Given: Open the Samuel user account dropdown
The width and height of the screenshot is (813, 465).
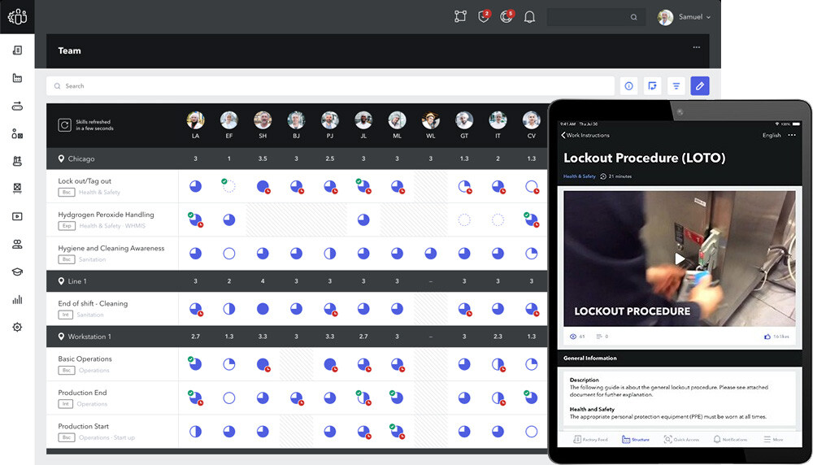Looking at the screenshot, I should point(686,17).
